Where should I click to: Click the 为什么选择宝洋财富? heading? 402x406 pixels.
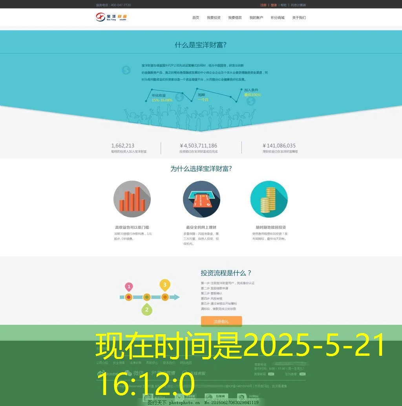pyautogui.click(x=201, y=169)
